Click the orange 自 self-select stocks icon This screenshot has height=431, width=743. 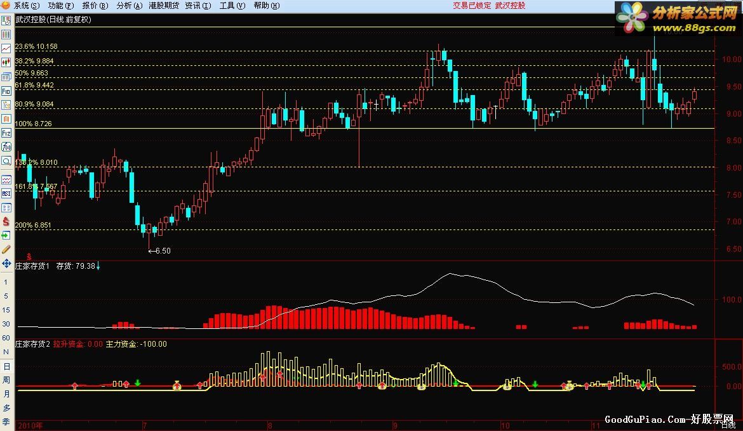click(x=6, y=119)
